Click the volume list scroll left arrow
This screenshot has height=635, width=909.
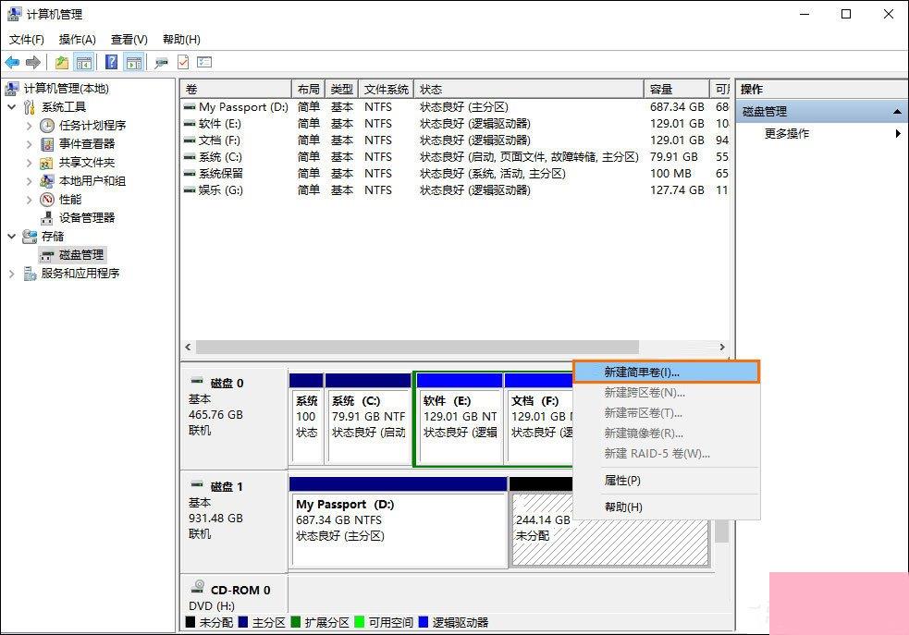pos(188,347)
